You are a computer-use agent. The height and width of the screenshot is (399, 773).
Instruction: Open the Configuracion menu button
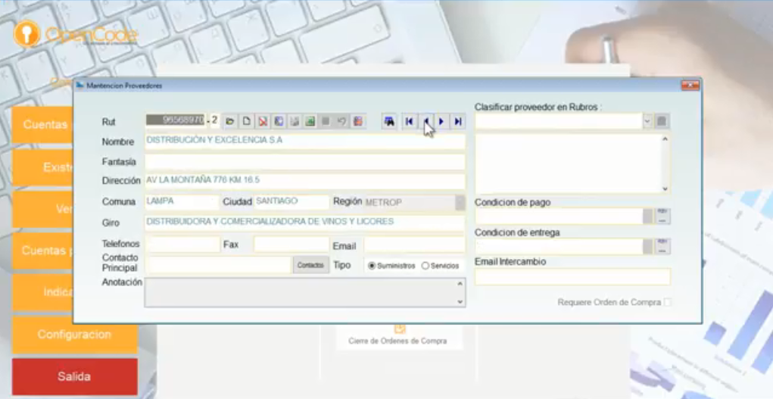[74, 335]
